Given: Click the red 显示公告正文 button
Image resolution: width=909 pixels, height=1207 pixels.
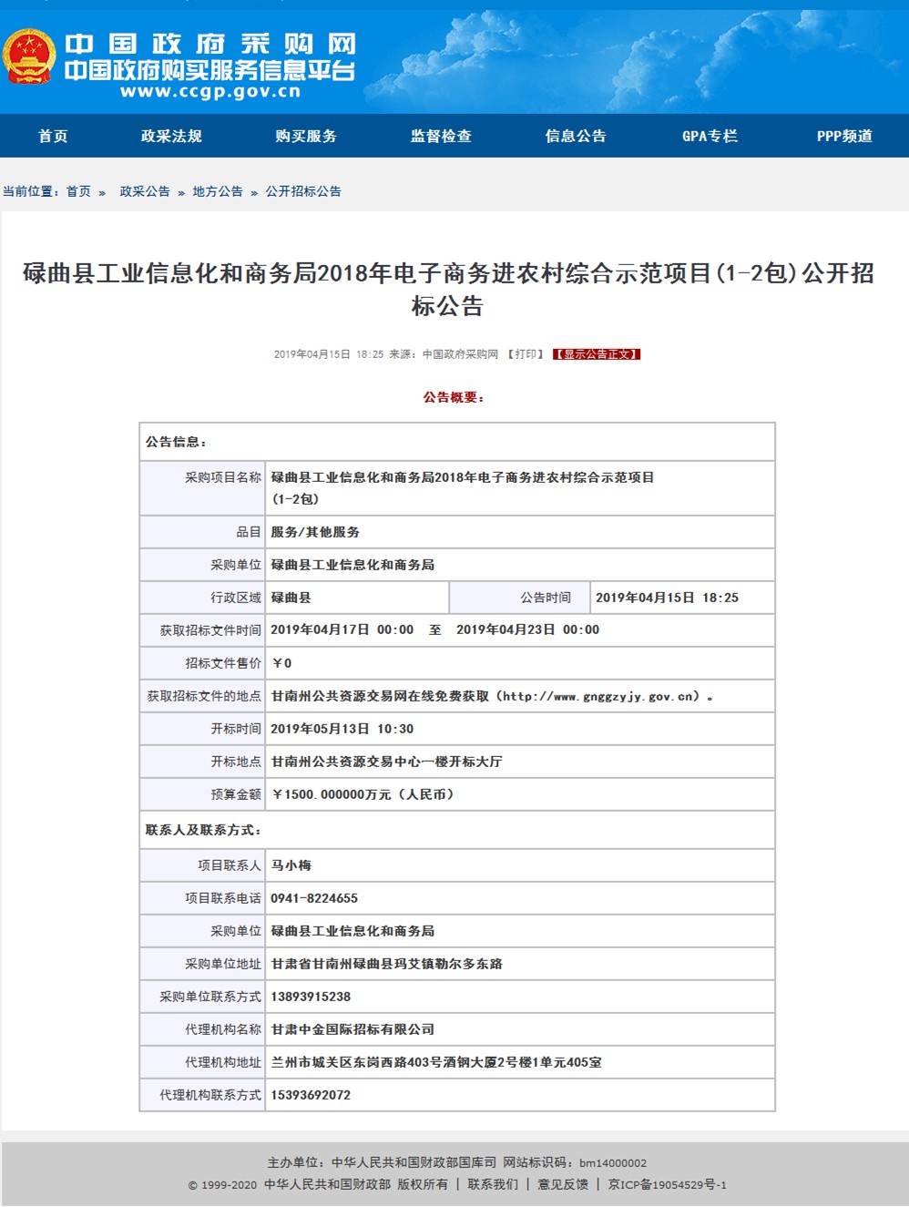Looking at the screenshot, I should (x=597, y=354).
